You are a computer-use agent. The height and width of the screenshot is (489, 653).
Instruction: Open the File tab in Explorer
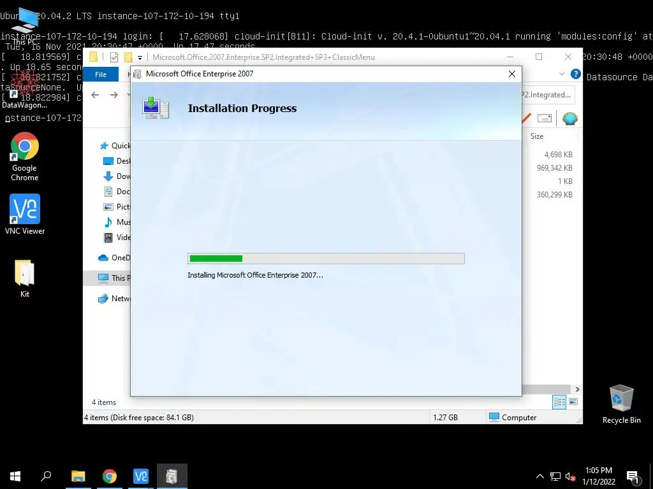[101, 74]
